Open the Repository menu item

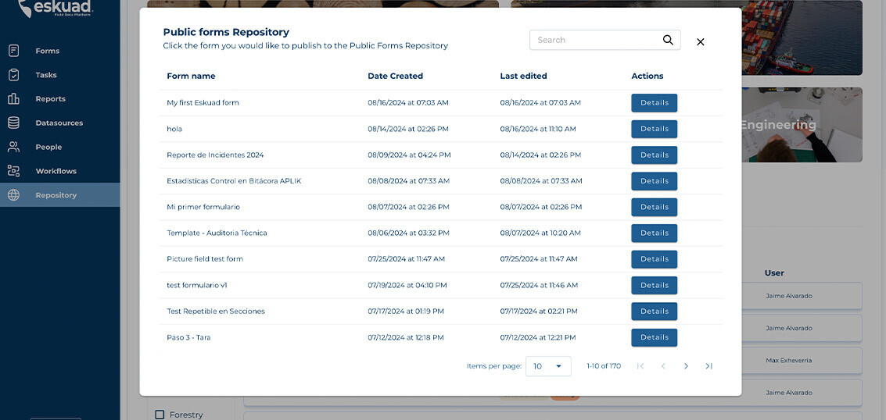click(x=60, y=195)
